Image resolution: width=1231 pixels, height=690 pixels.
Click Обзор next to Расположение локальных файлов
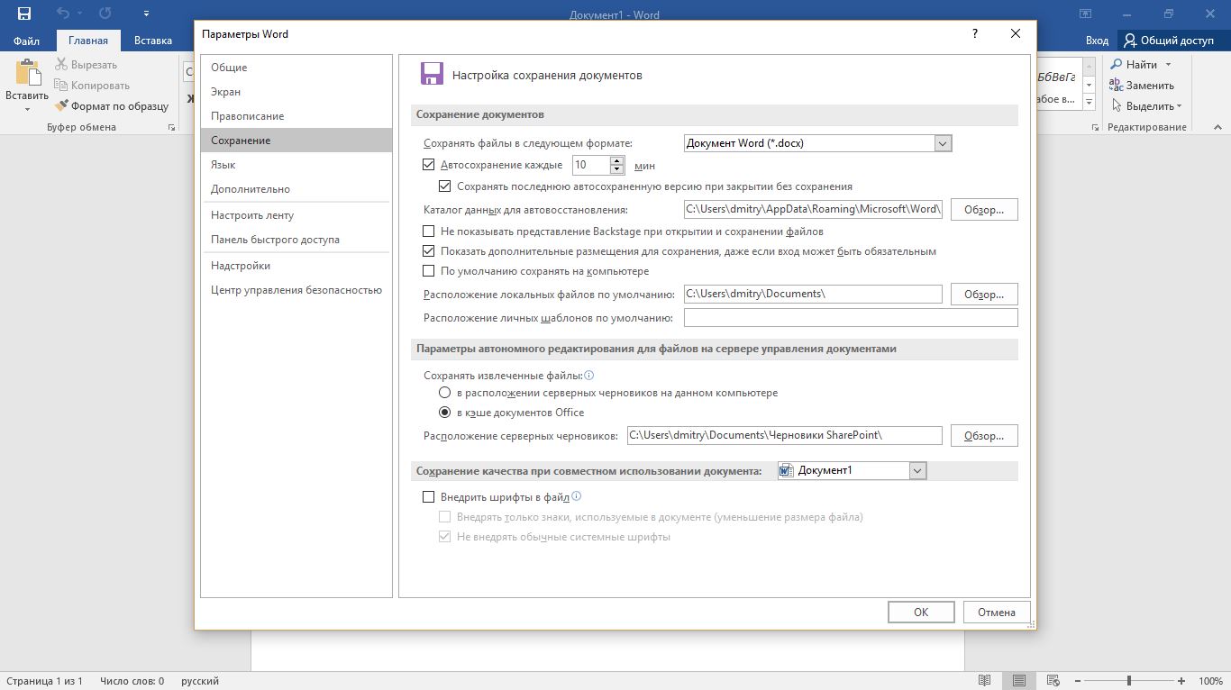pyautogui.click(x=984, y=295)
